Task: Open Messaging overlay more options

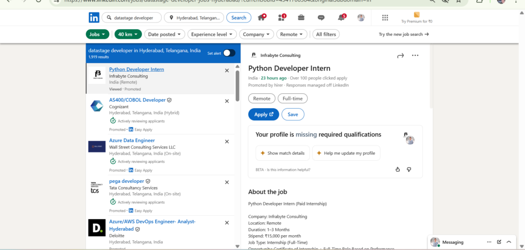Action: (x=489, y=242)
